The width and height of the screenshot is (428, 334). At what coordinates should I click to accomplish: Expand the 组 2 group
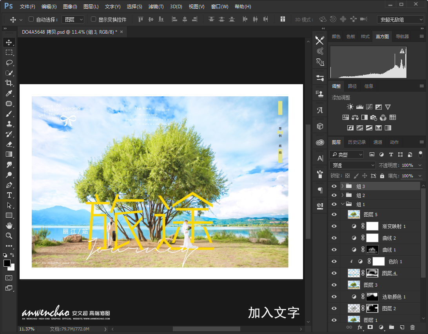point(343,195)
